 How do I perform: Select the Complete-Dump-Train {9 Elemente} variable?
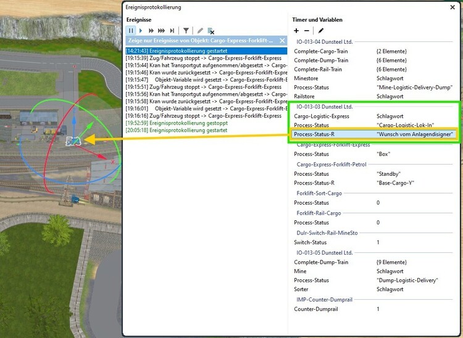click(373, 262)
